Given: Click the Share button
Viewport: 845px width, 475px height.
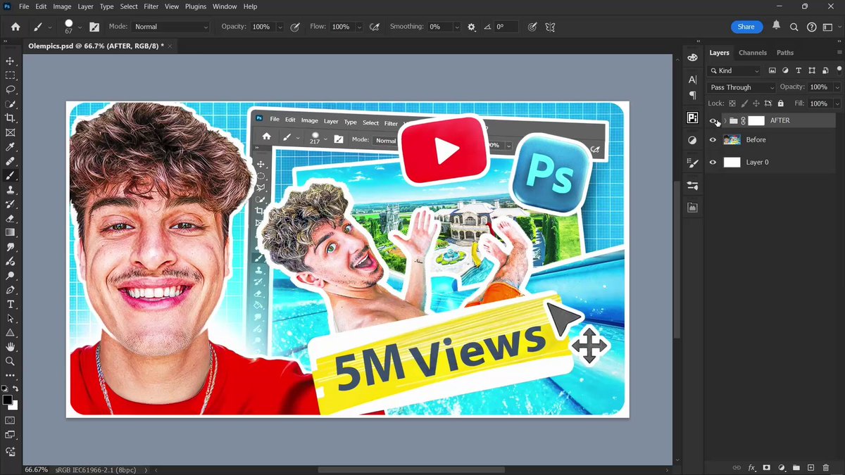Looking at the screenshot, I should pyautogui.click(x=746, y=27).
